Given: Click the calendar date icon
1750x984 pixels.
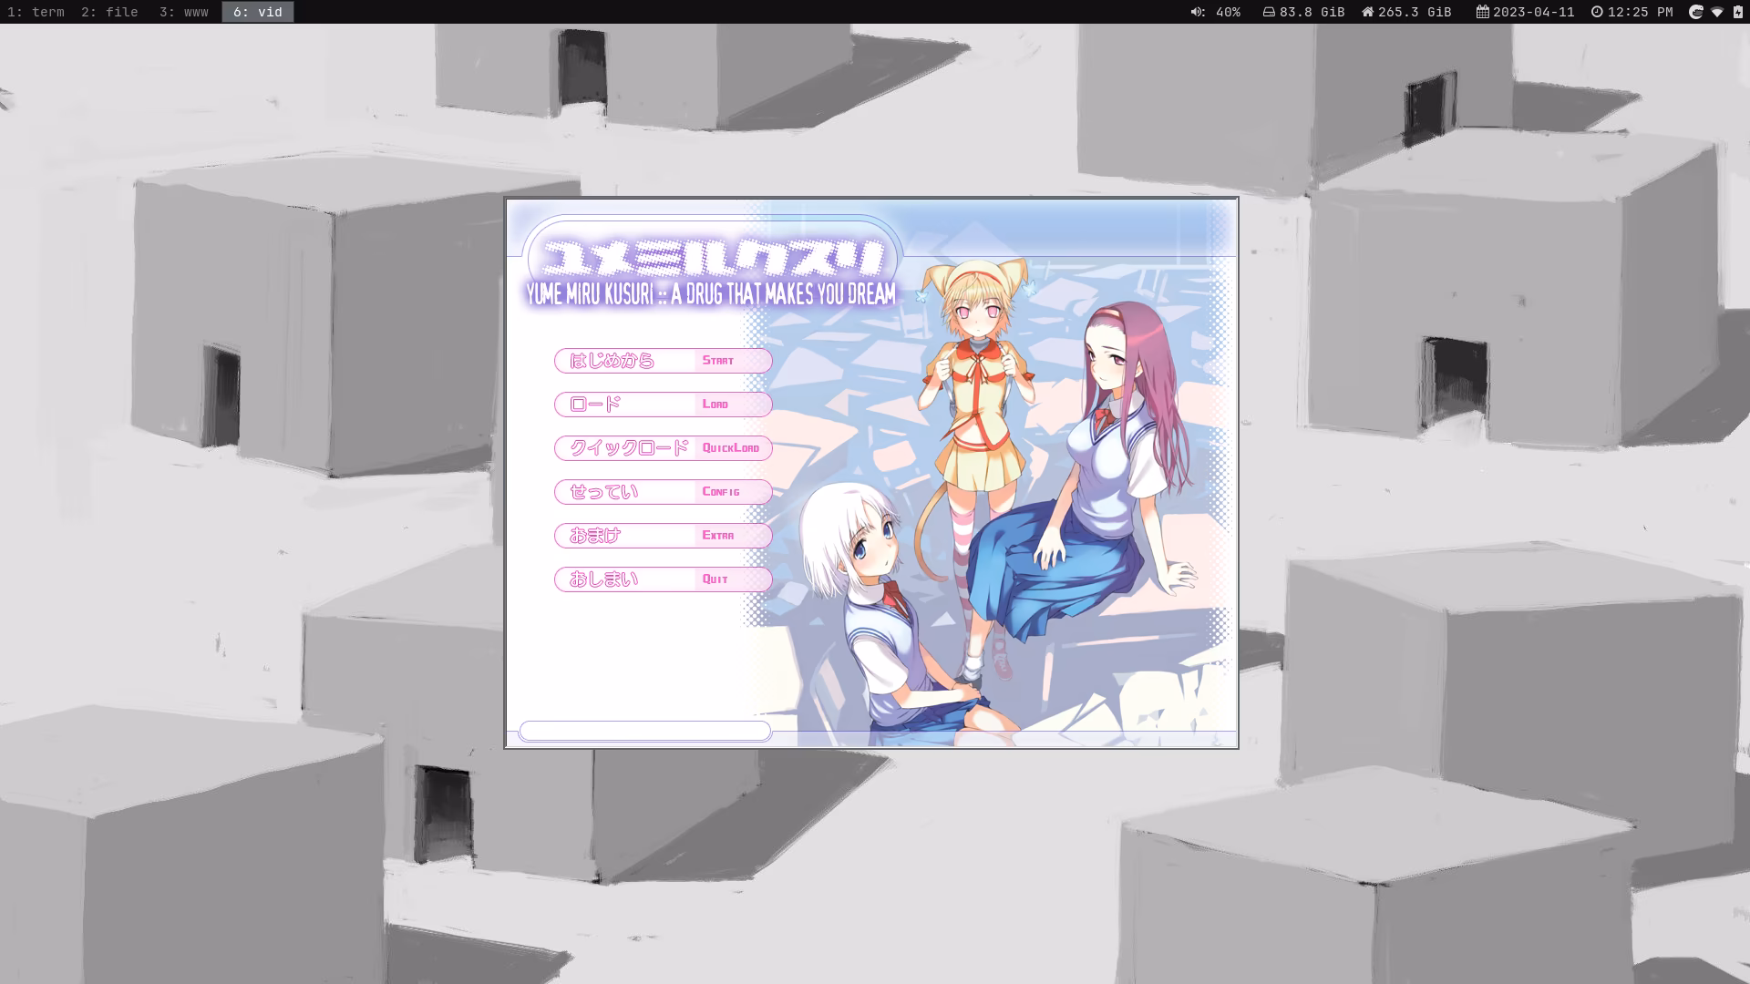Looking at the screenshot, I should tap(1483, 12).
